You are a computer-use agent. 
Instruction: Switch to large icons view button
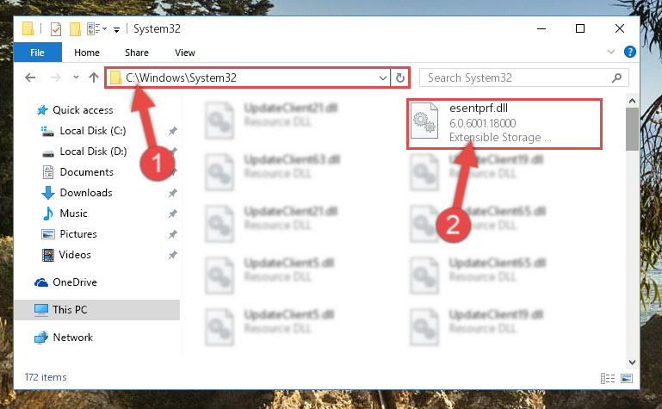point(627,378)
